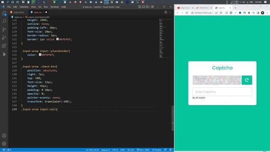This screenshot has height=152, width=270.
Task: Open the Selection menu
Action: point(24,7)
